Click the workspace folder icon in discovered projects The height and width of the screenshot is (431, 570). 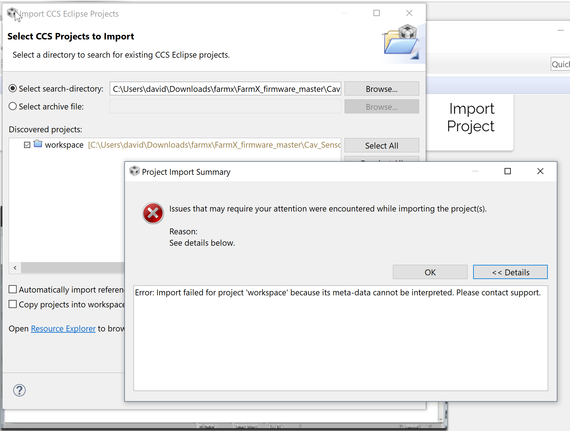[x=38, y=144]
